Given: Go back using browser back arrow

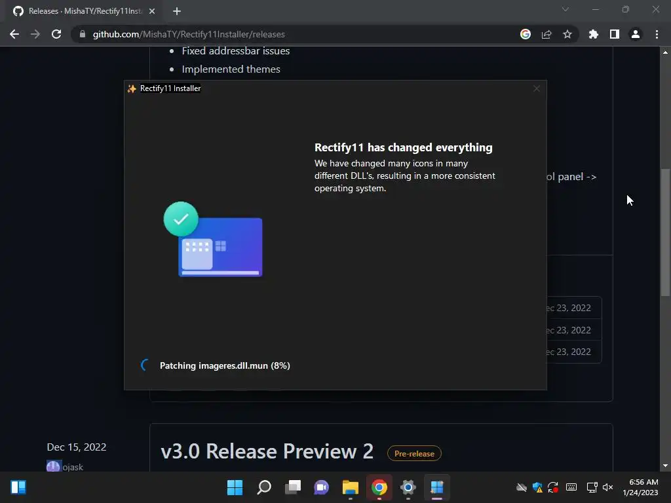Looking at the screenshot, I should tap(14, 34).
